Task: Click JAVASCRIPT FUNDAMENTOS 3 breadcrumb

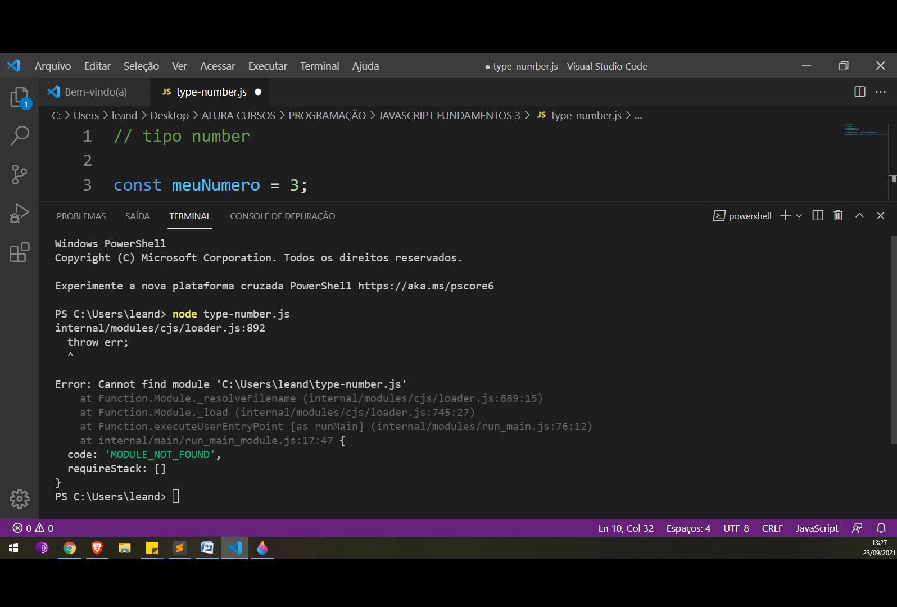Action: (x=449, y=115)
